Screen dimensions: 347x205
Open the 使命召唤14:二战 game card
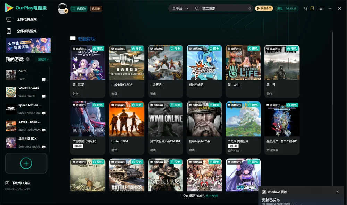coord(204,128)
